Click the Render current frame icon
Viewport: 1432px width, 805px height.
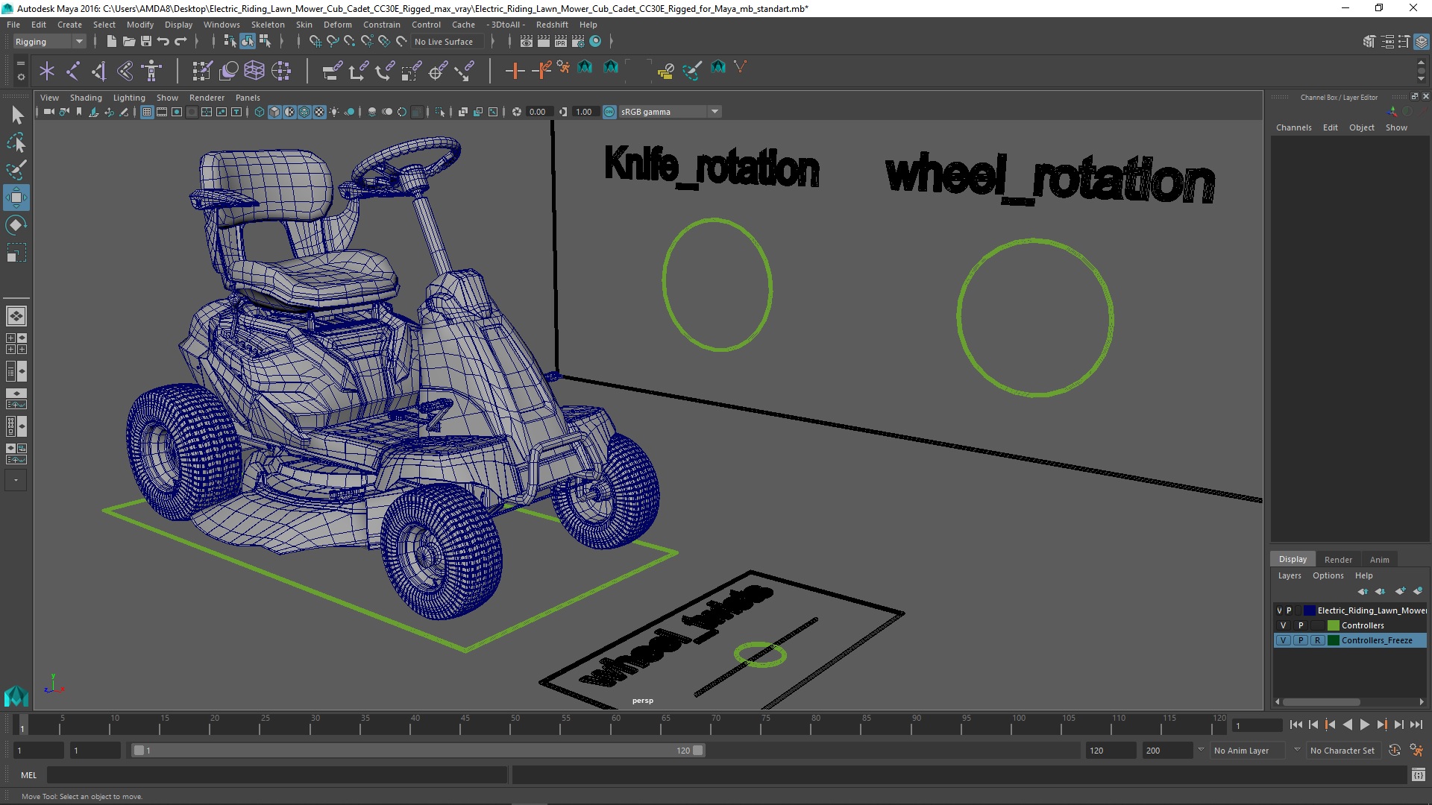[544, 42]
